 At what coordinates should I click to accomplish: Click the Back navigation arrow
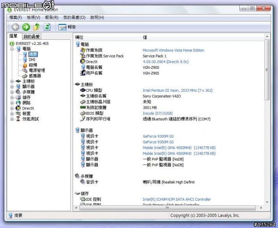[16, 27]
